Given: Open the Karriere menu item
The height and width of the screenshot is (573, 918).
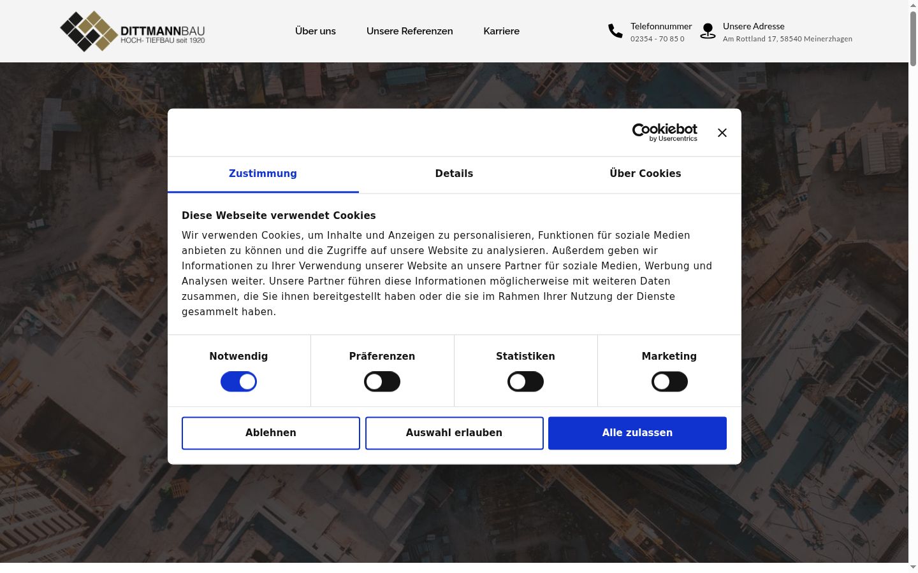Looking at the screenshot, I should tap(502, 31).
